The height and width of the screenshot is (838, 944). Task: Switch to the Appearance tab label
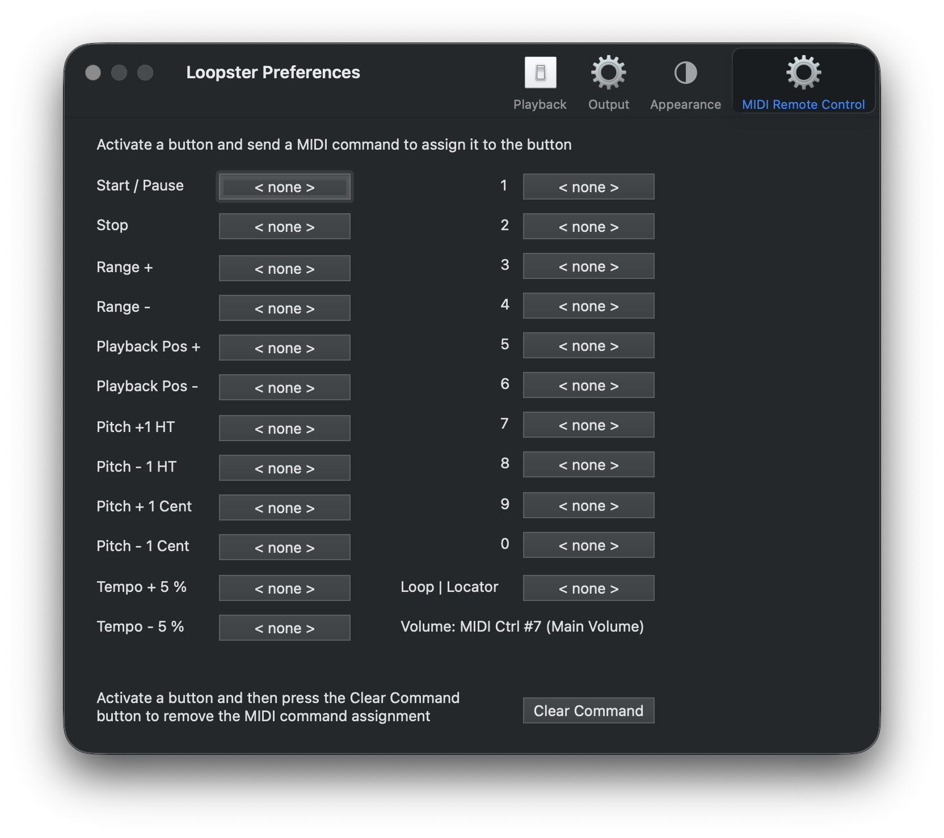click(x=685, y=104)
